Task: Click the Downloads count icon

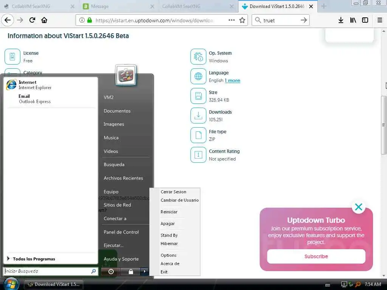Action: coord(198,116)
